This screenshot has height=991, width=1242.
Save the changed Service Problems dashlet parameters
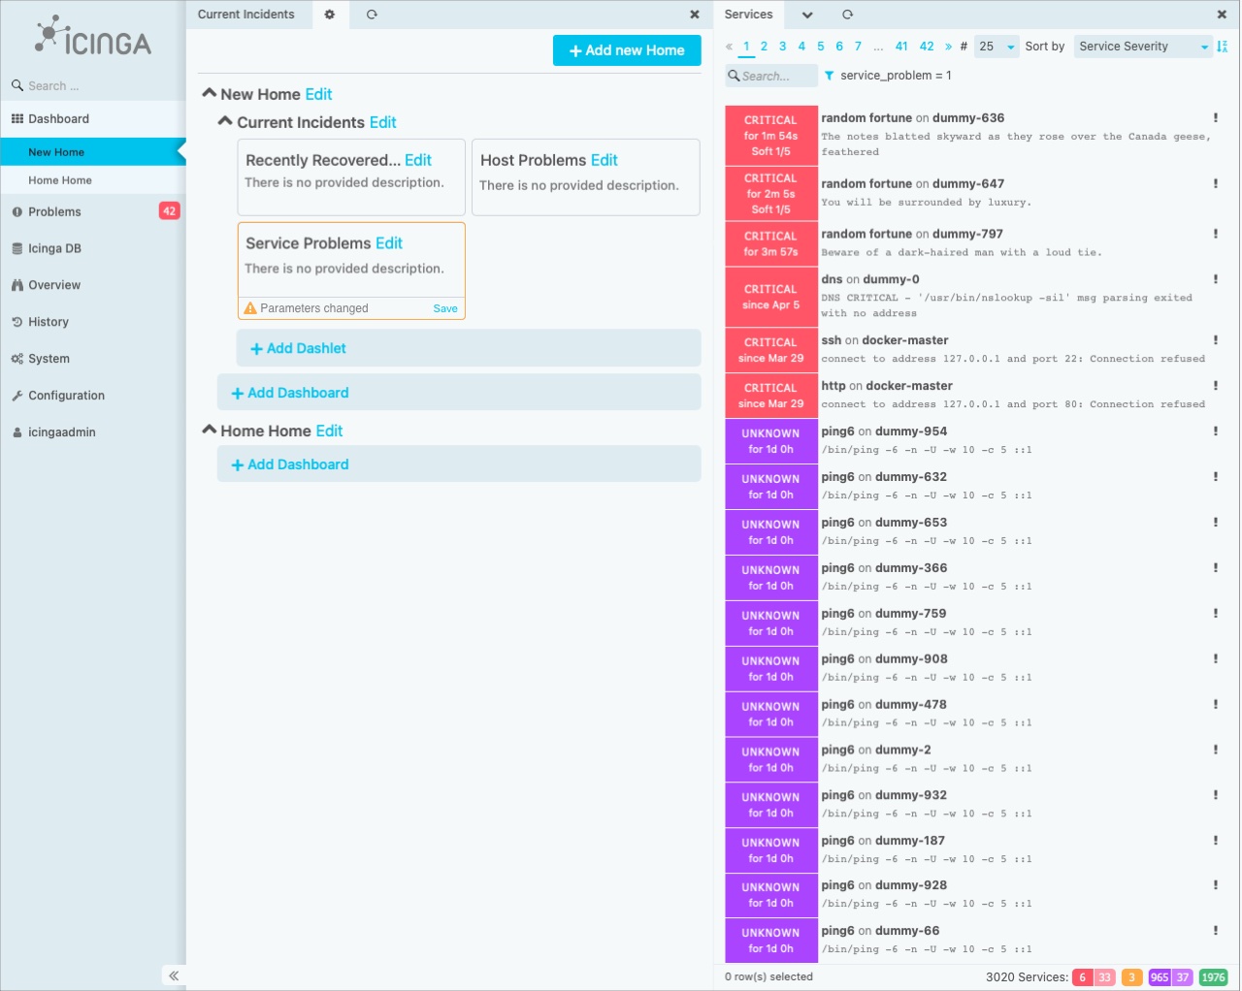pos(444,308)
